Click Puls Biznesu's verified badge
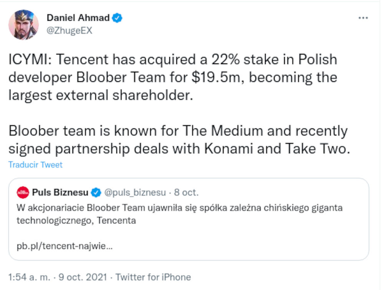Screen dimensions: 384x290 96,192
